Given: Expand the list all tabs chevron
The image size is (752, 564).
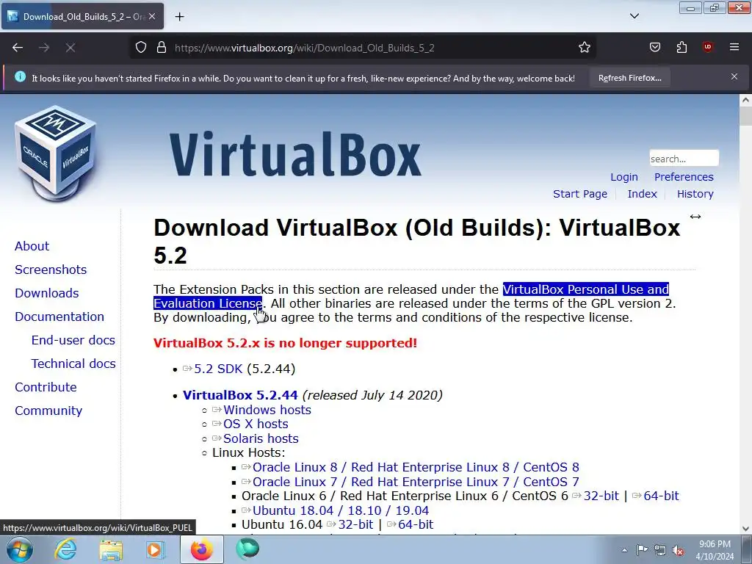Looking at the screenshot, I should click(x=634, y=16).
